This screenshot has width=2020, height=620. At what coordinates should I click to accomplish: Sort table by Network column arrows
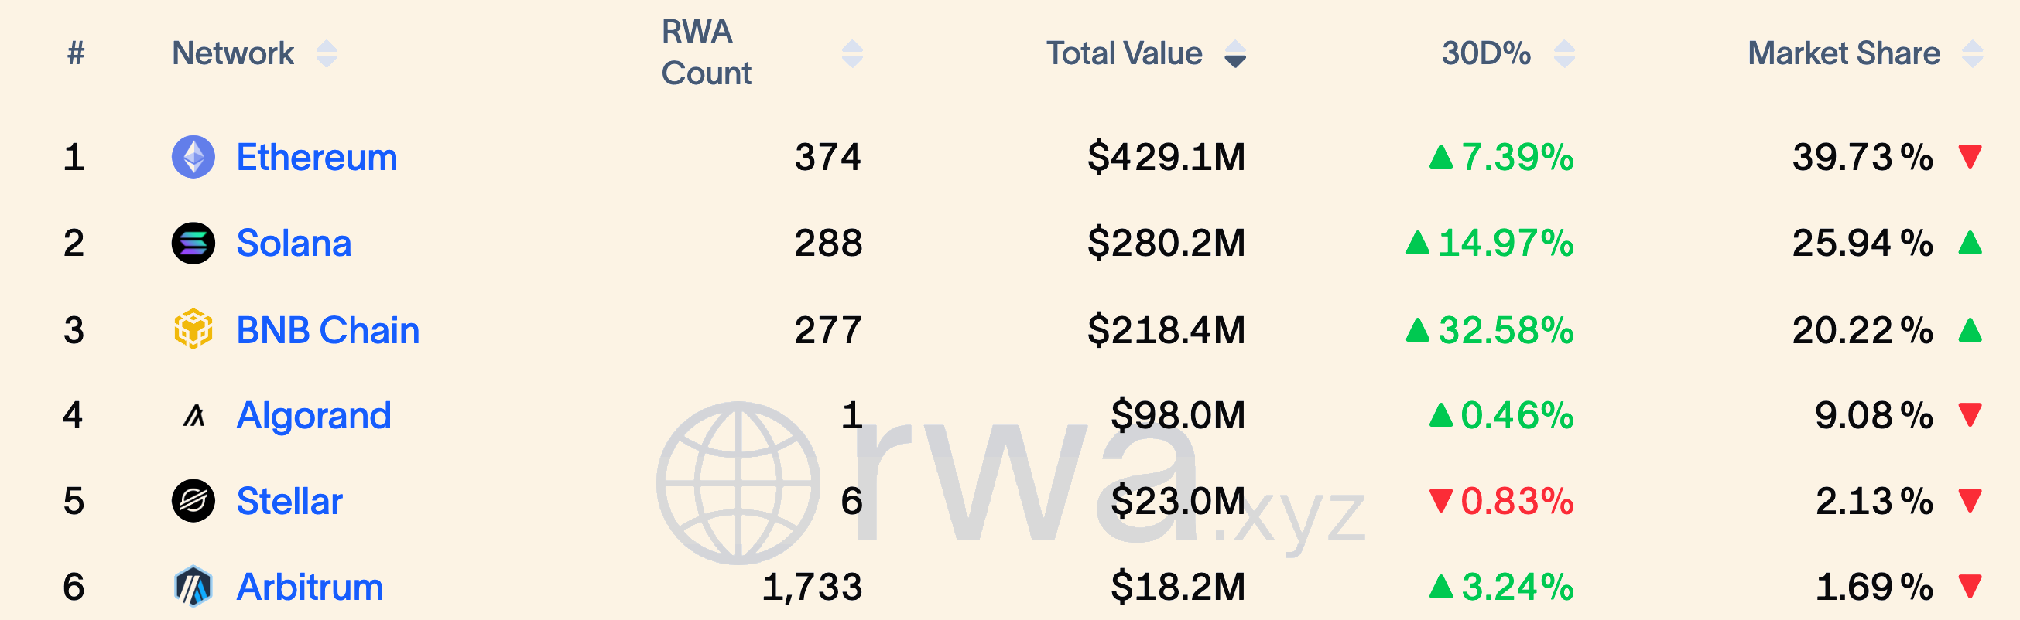(327, 54)
